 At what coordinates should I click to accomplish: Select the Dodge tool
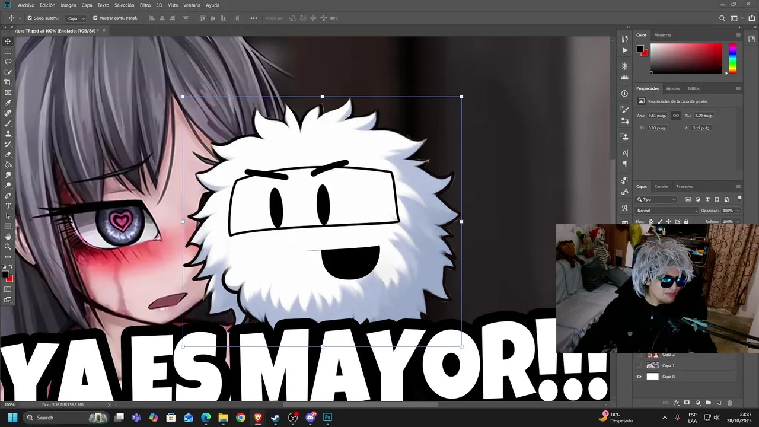[x=8, y=185]
